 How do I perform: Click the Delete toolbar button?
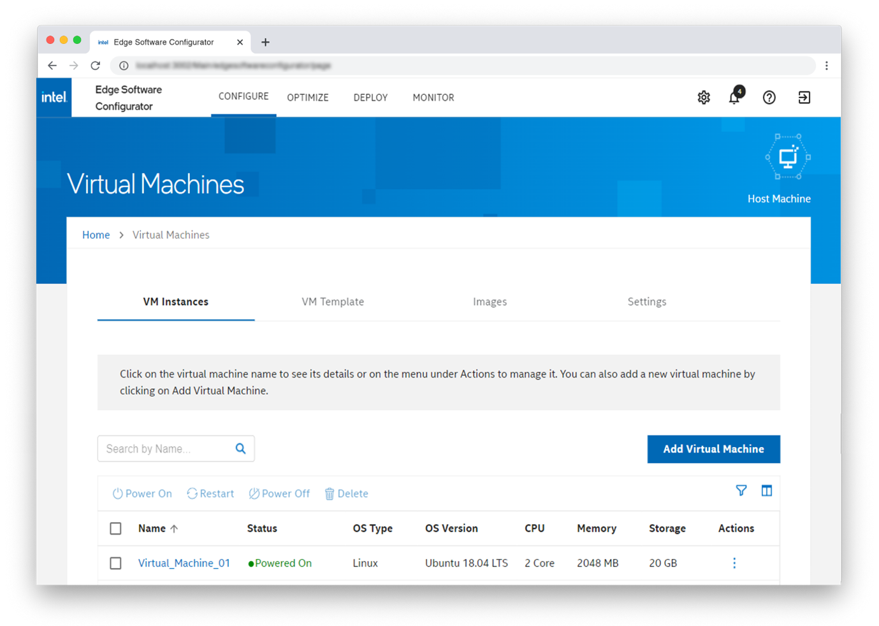coord(346,494)
